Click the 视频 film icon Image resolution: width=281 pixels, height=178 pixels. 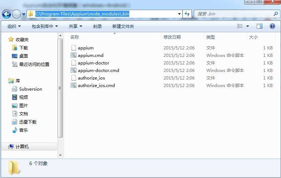pyautogui.click(x=15, y=97)
